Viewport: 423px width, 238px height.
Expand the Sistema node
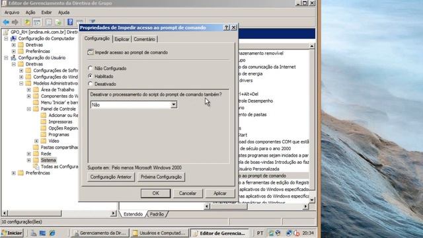click(x=29, y=160)
